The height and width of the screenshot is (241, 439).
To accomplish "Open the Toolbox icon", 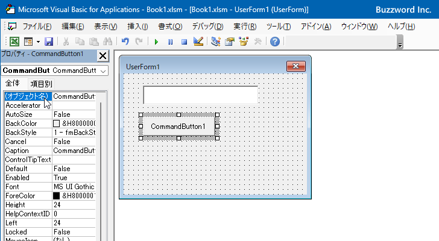I will (257, 42).
